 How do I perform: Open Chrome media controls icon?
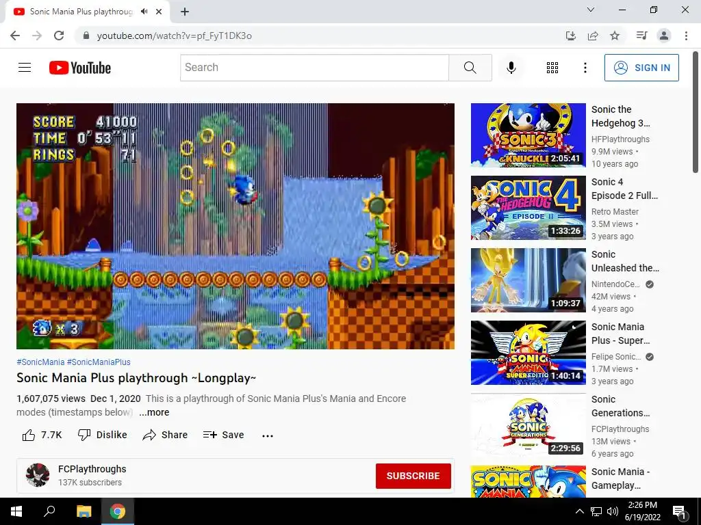[x=641, y=36]
